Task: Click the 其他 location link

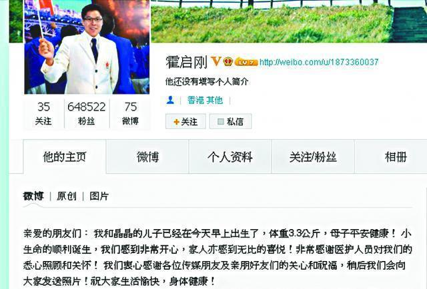Action: (215, 101)
